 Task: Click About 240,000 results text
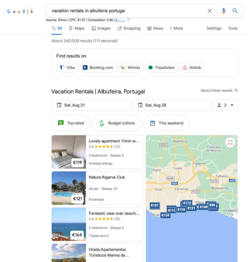point(85,41)
